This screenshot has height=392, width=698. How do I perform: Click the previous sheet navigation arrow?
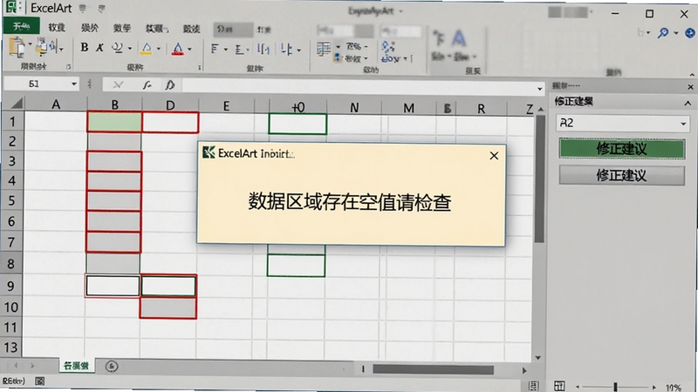[16, 366]
